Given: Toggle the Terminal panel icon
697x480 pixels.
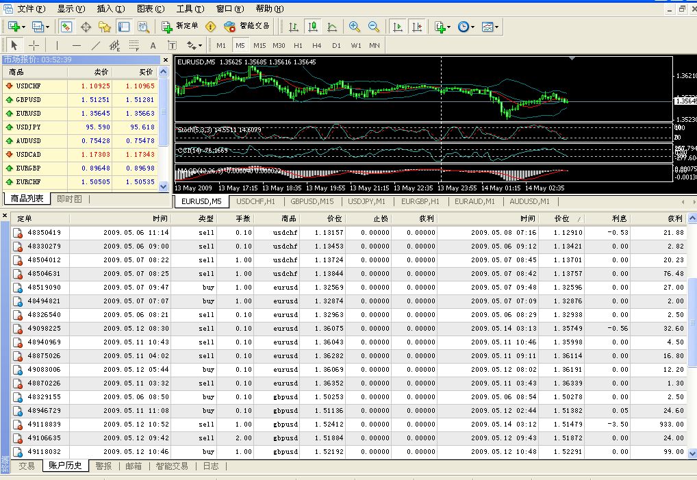Looking at the screenshot, I should tap(123, 27).
